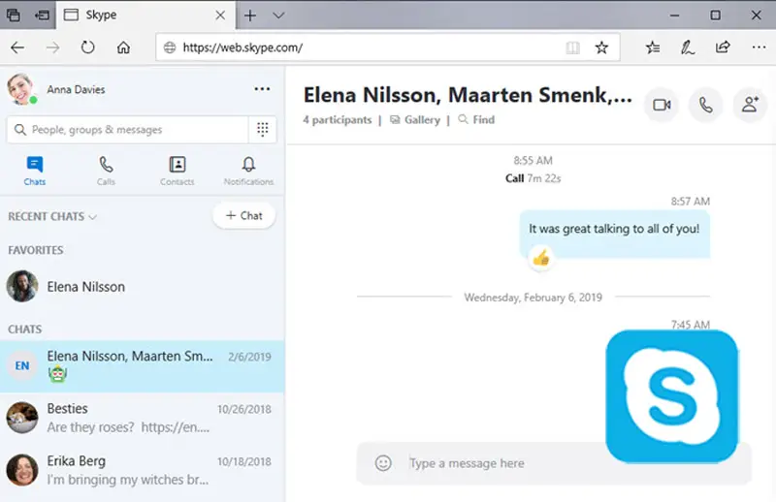Viewport: 776px width, 502px height.
Task: Click the site info globe icon
Action: click(170, 47)
